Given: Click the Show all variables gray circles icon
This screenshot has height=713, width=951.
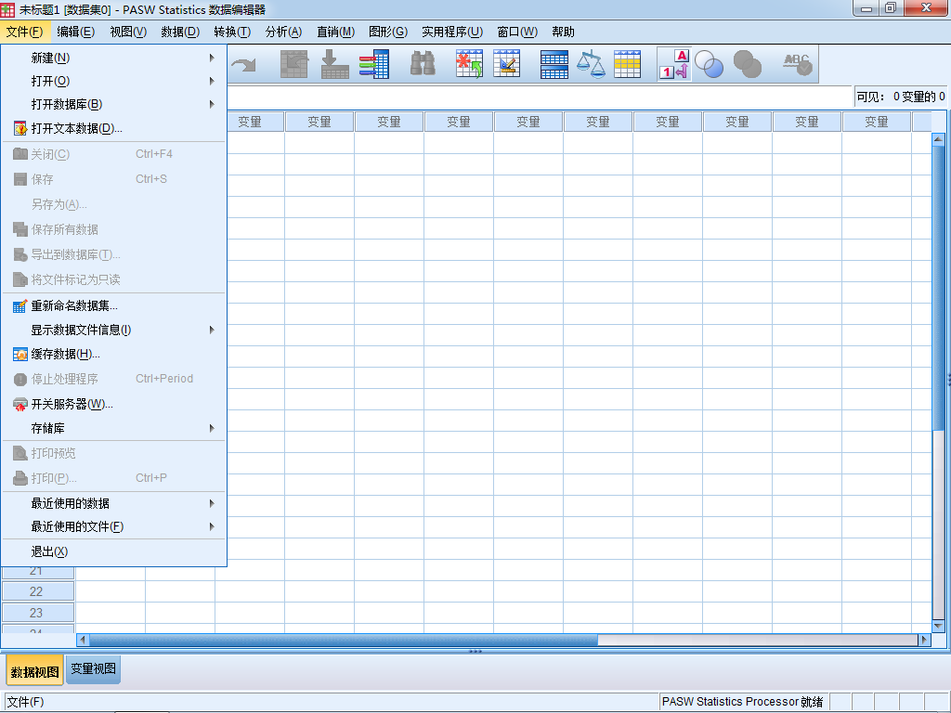Looking at the screenshot, I should [748, 64].
